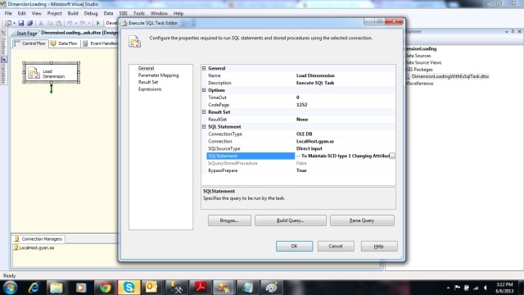Open Solution Explorer window position dropdown

click(x=506, y=31)
